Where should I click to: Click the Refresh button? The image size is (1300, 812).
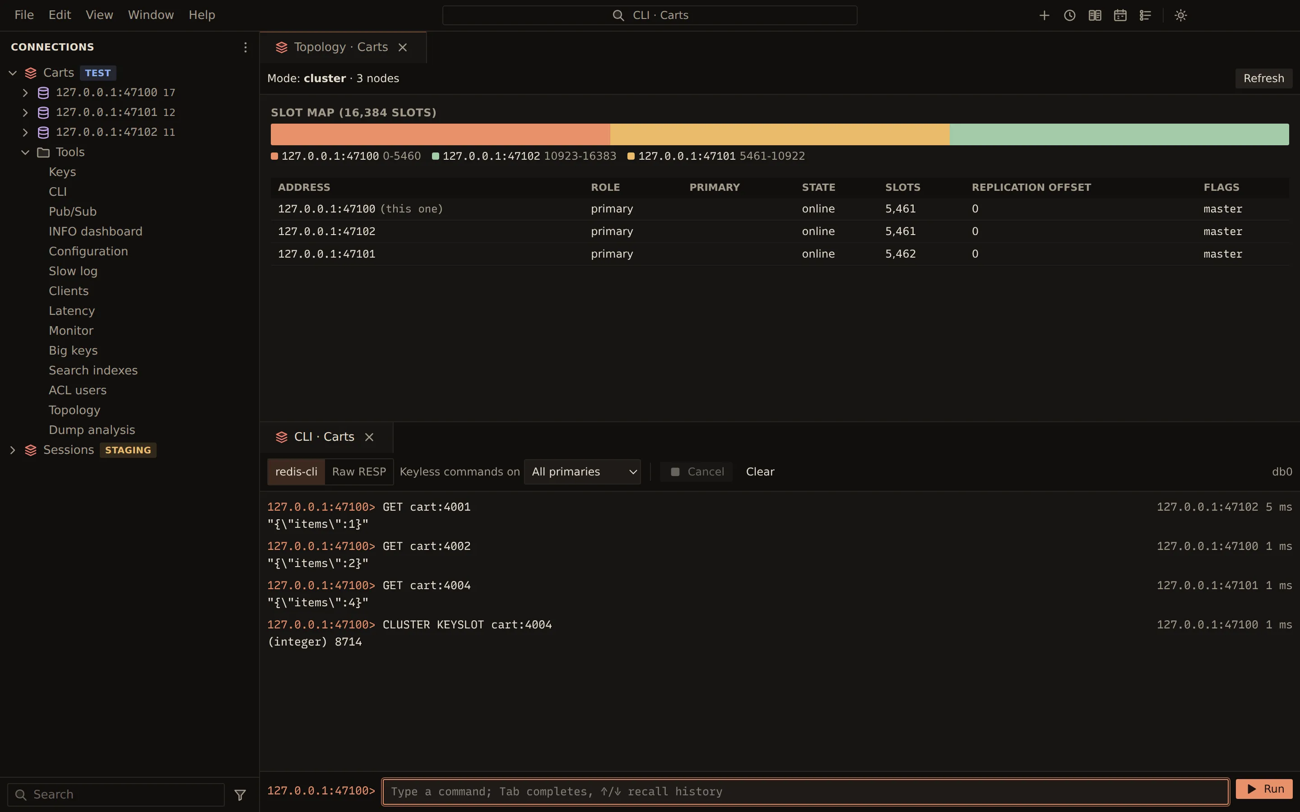pos(1263,78)
